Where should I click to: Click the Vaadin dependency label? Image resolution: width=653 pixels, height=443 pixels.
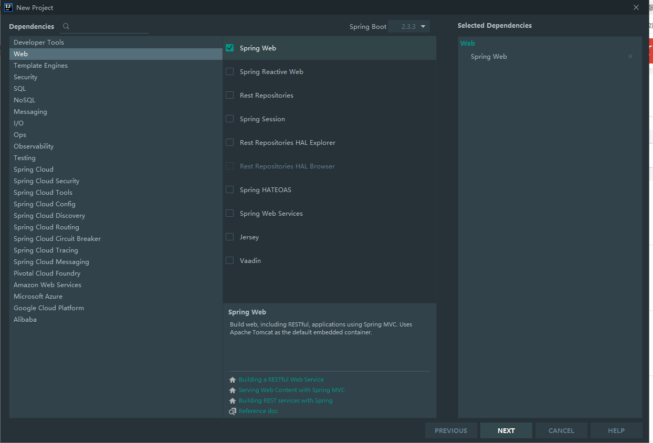pos(250,261)
